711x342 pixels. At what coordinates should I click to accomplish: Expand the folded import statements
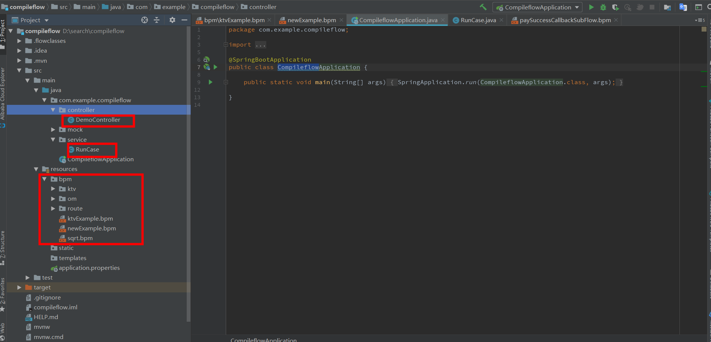[x=226, y=45]
